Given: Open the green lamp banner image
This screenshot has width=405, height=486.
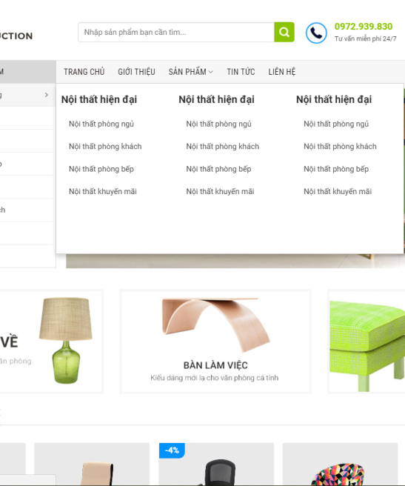Looking at the screenshot, I should tap(66, 340).
